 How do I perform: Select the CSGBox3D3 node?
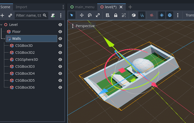click(x=25, y=66)
